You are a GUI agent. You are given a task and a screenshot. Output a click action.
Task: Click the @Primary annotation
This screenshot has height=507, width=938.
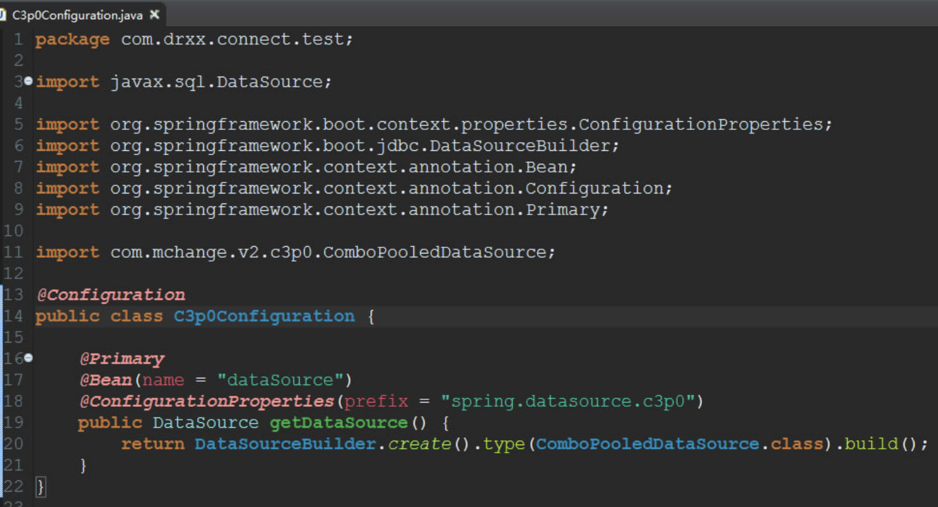pyautogui.click(x=122, y=359)
